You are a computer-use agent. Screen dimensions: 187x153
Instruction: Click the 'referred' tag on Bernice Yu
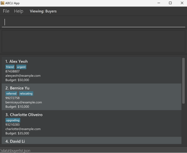pos(11,93)
